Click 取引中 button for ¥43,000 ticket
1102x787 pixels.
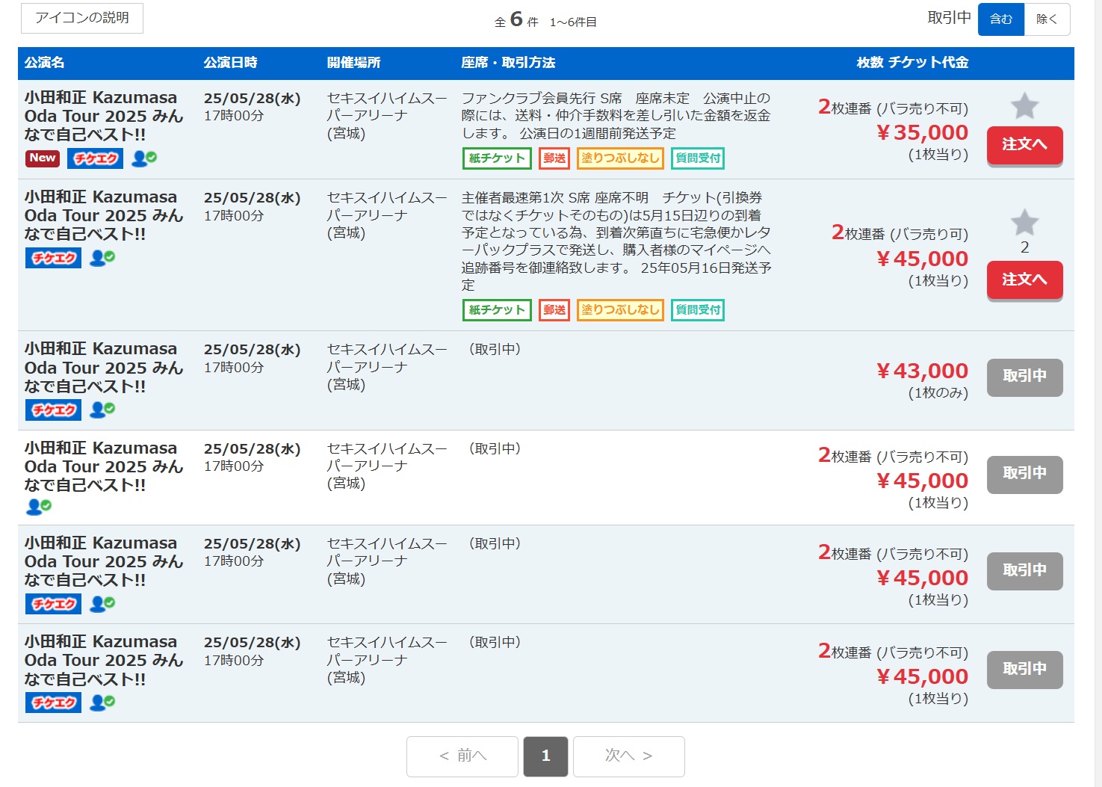1024,376
